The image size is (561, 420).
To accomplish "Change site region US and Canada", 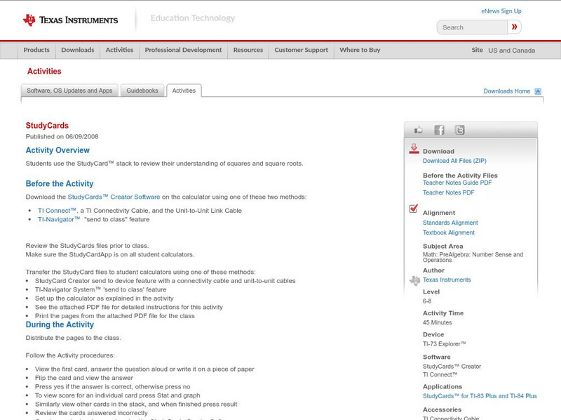I will (x=512, y=51).
